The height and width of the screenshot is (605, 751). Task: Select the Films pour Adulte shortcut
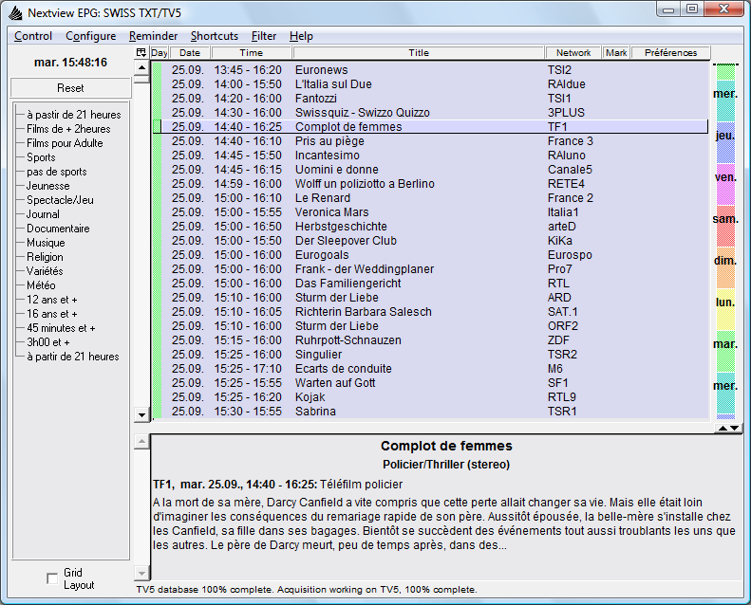65,143
